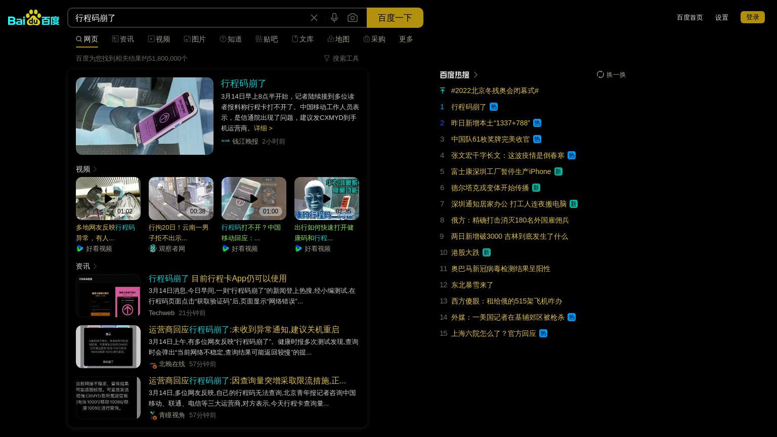Viewport: 777px width, 437px height.
Task: Open hot search 奥巴马新冠病毒检测结果呈阳性
Action: pos(501,269)
